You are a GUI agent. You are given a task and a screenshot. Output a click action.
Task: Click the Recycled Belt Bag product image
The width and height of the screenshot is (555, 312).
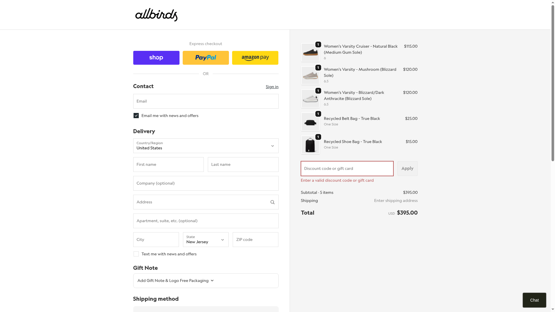coord(310,122)
